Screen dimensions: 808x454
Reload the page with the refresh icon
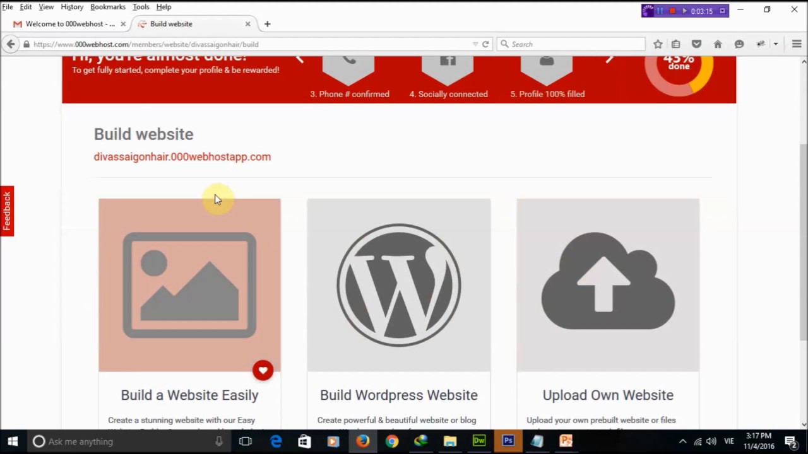(485, 44)
